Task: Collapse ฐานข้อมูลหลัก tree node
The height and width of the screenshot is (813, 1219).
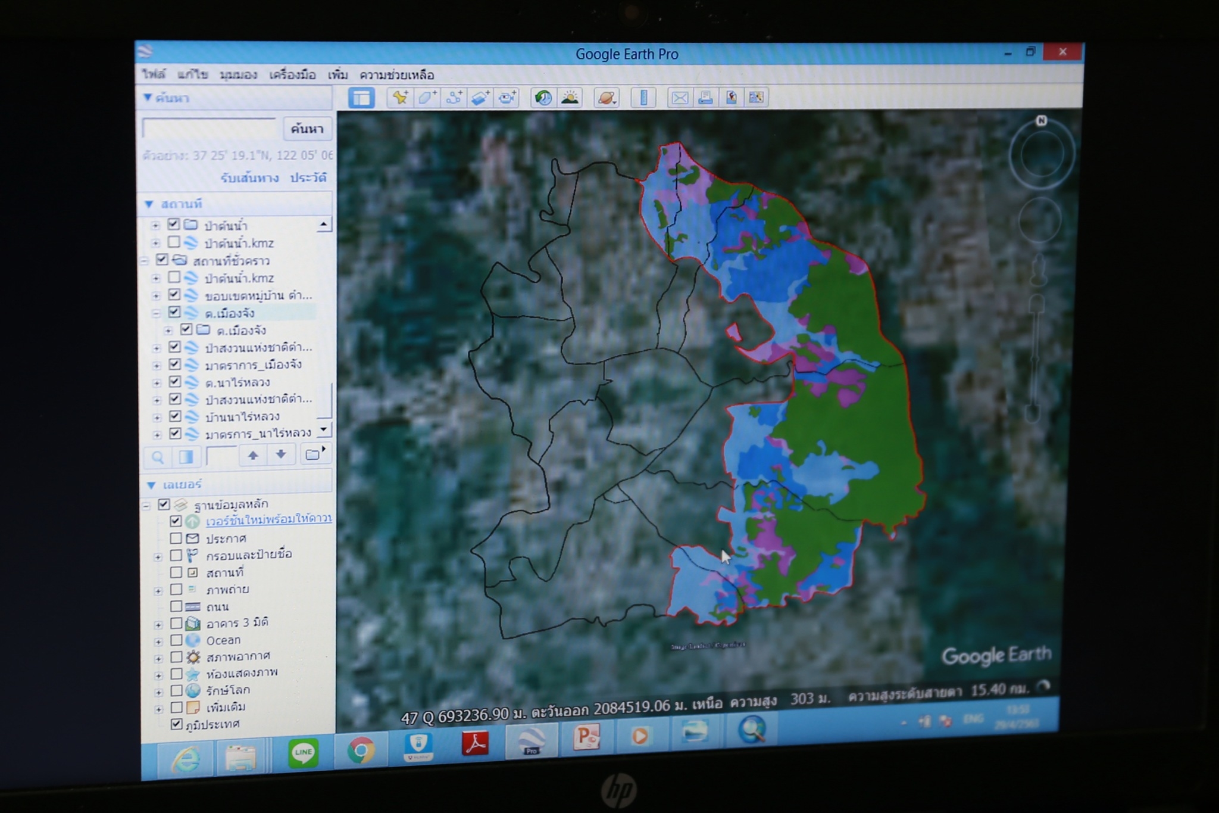Action: (146, 506)
